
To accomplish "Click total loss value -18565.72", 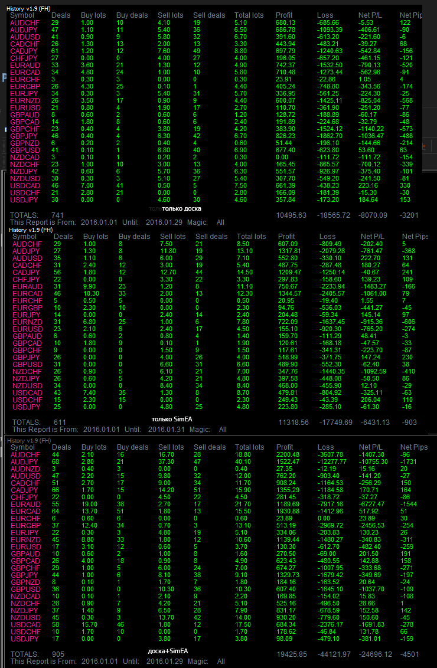I will 334,215.
